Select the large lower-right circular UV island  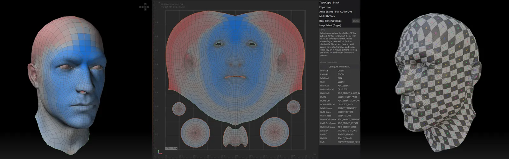coord(274,131)
